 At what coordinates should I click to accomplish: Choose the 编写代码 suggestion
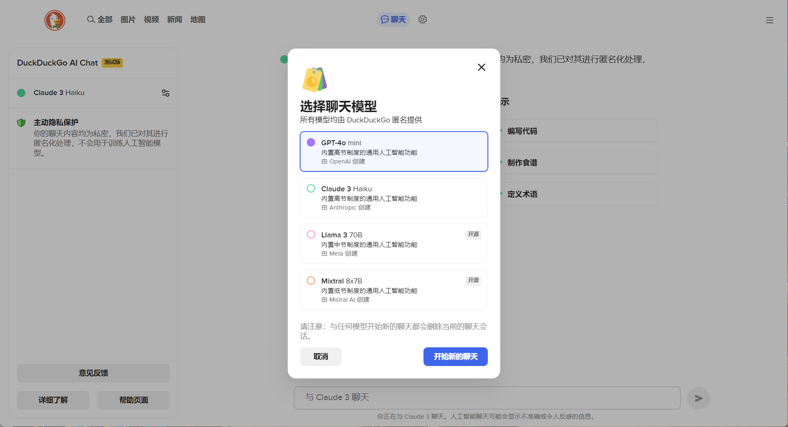[578, 131]
